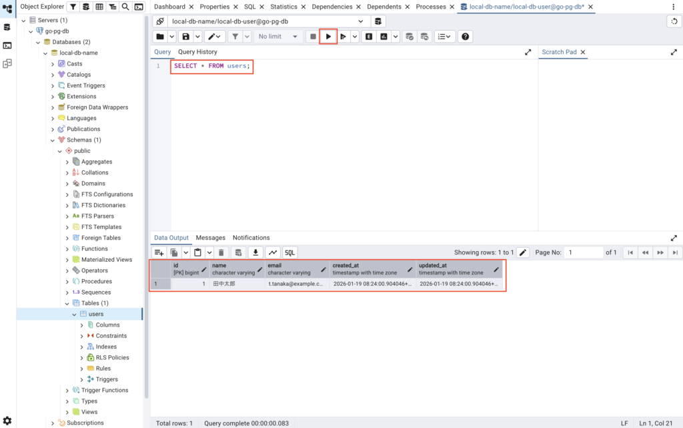Click the Execute query play button

(x=328, y=37)
